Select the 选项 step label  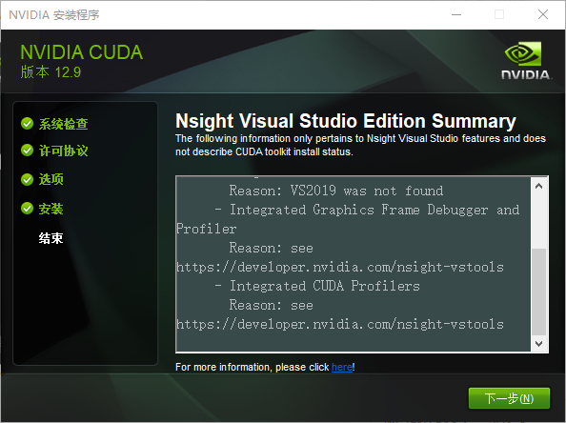51,179
